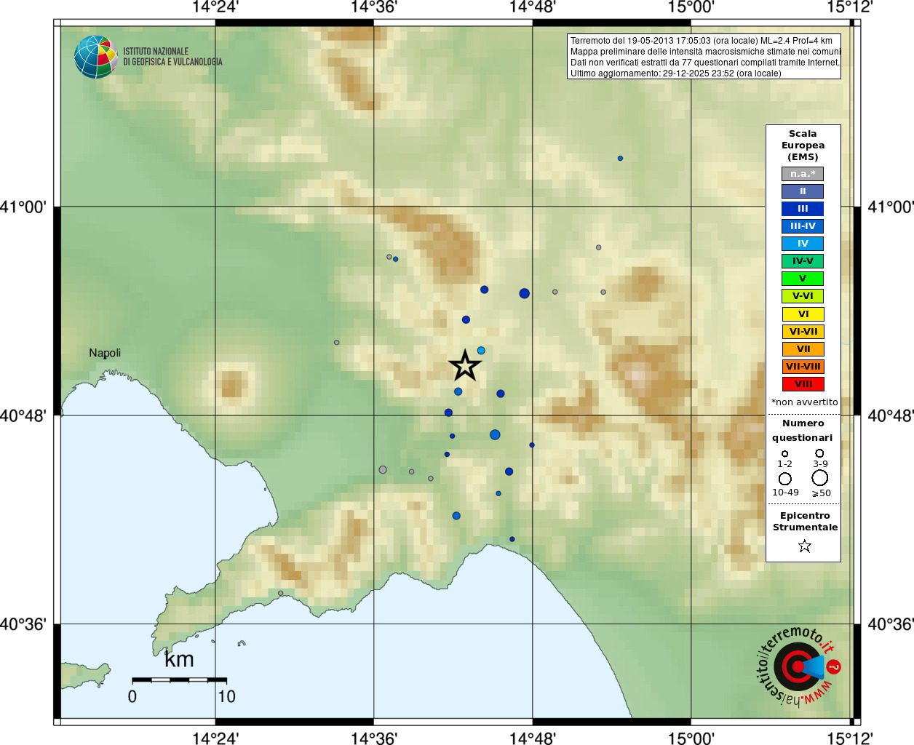Click the haisentitoilterremoto.it logo
This screenshot has width=914, height=745.
point(799,666)
